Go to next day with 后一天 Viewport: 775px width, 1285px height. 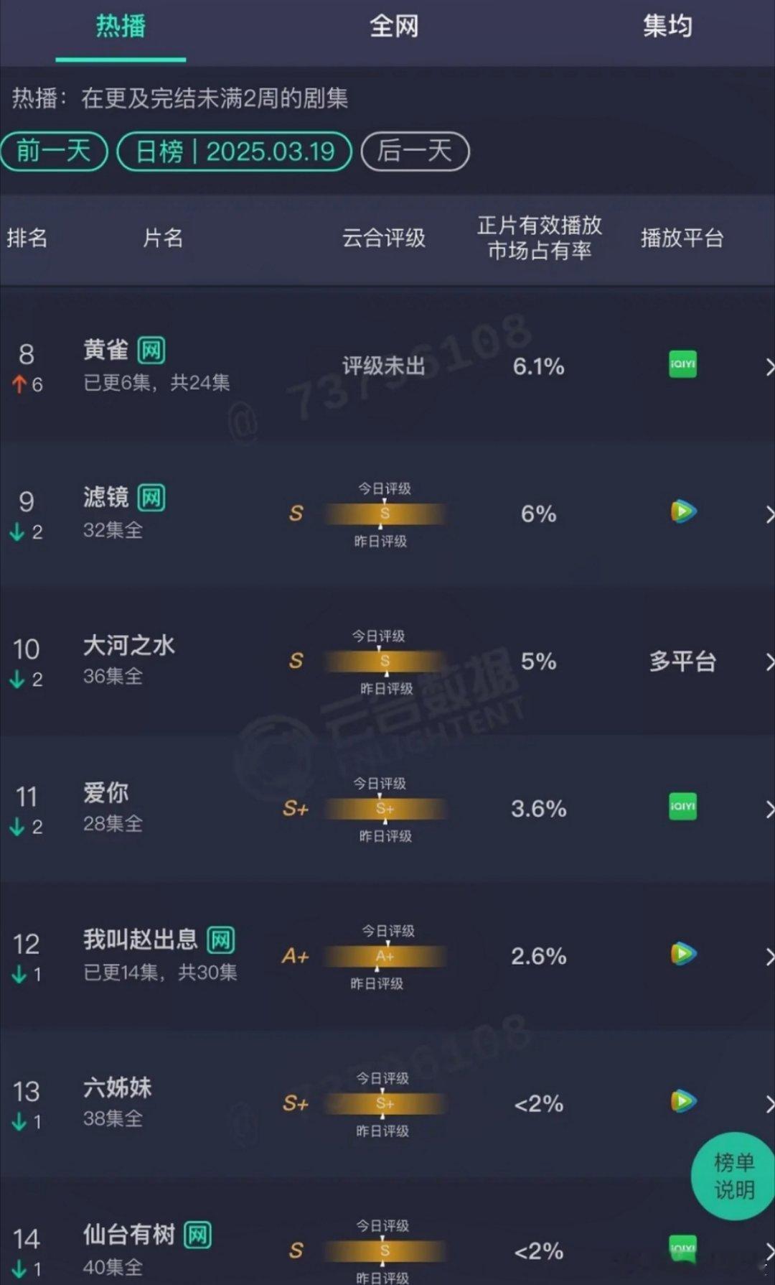(x=415, y=152)
